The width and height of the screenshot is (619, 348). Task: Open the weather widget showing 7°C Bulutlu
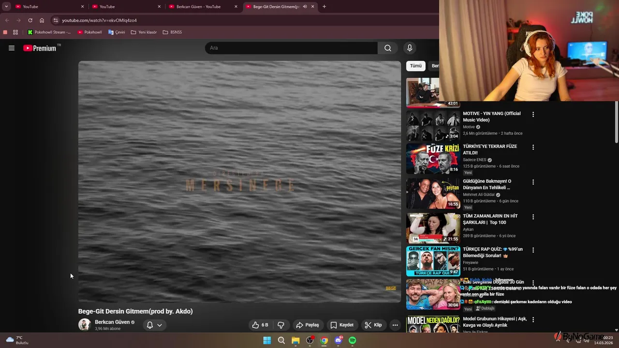point(17,340)
